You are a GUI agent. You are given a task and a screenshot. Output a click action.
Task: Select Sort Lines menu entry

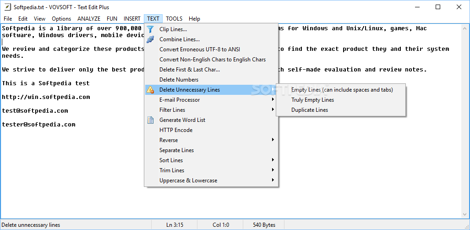(212, 160)
